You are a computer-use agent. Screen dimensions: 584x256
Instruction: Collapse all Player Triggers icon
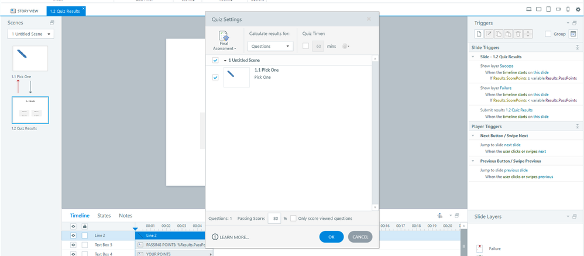(x=578, y=127)
